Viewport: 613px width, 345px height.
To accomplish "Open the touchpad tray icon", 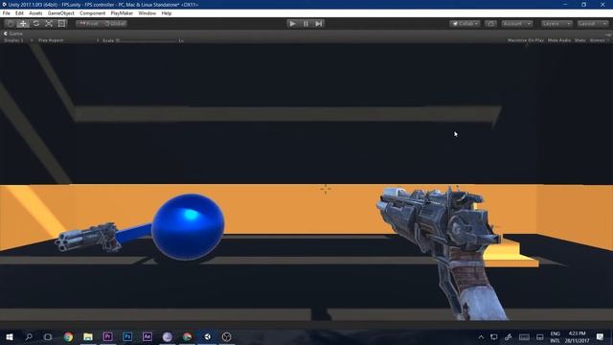I will [x=540, y=336].
